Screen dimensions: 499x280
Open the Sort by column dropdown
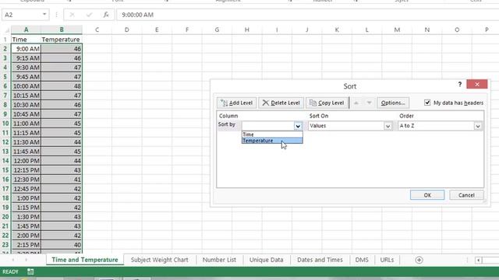298,126
